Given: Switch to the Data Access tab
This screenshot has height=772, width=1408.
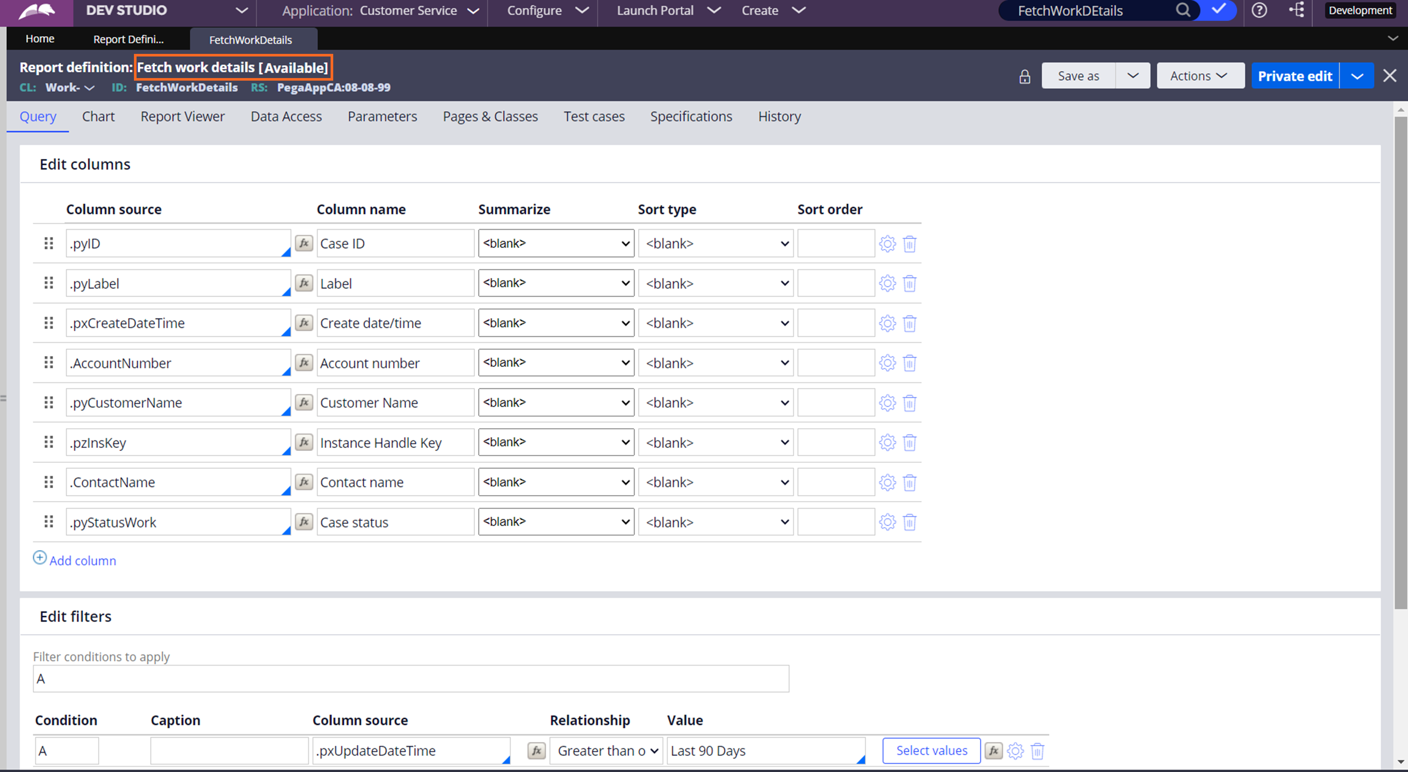Looking at the screenshot, I should point(286,116).
